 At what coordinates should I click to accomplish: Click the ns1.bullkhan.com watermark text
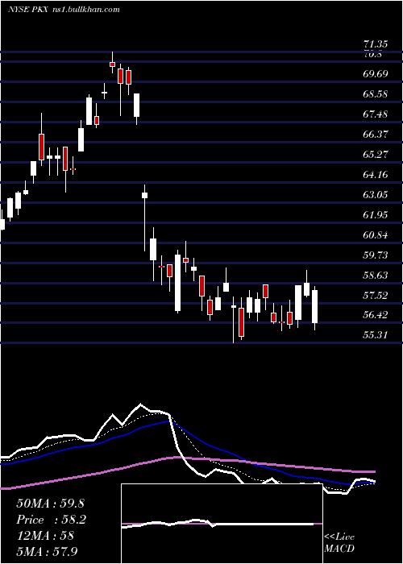pyautogui.click(x=86, y=10)
